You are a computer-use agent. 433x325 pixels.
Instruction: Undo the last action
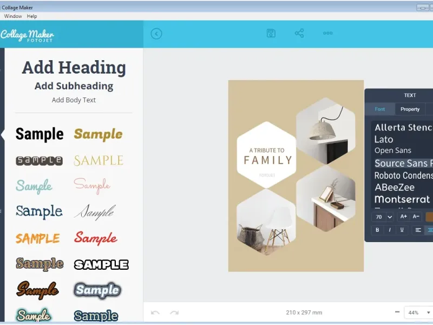[155, 313]
